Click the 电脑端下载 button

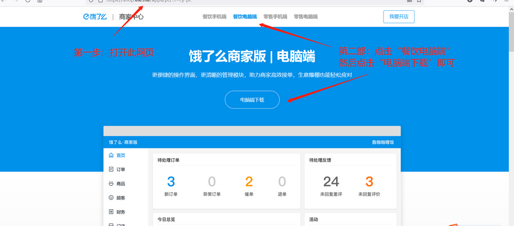click(x=252, y=100)
